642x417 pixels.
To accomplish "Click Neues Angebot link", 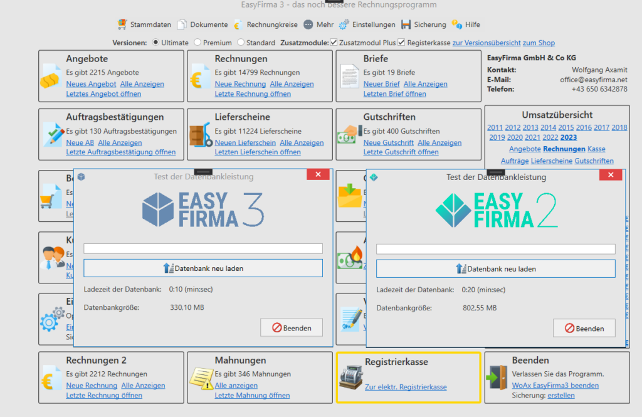I will (91, 84).
